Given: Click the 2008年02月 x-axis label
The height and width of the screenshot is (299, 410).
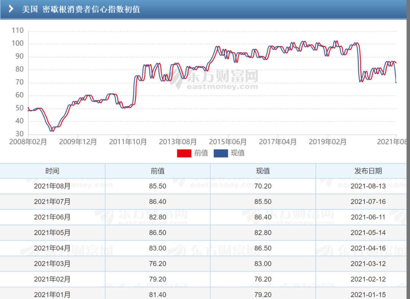Looking at the screenshot, I should (28, 142).
